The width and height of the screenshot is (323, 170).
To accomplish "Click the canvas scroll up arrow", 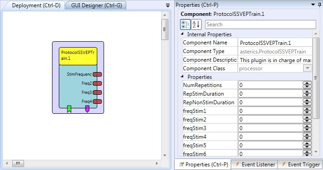I will click(165, 15).
